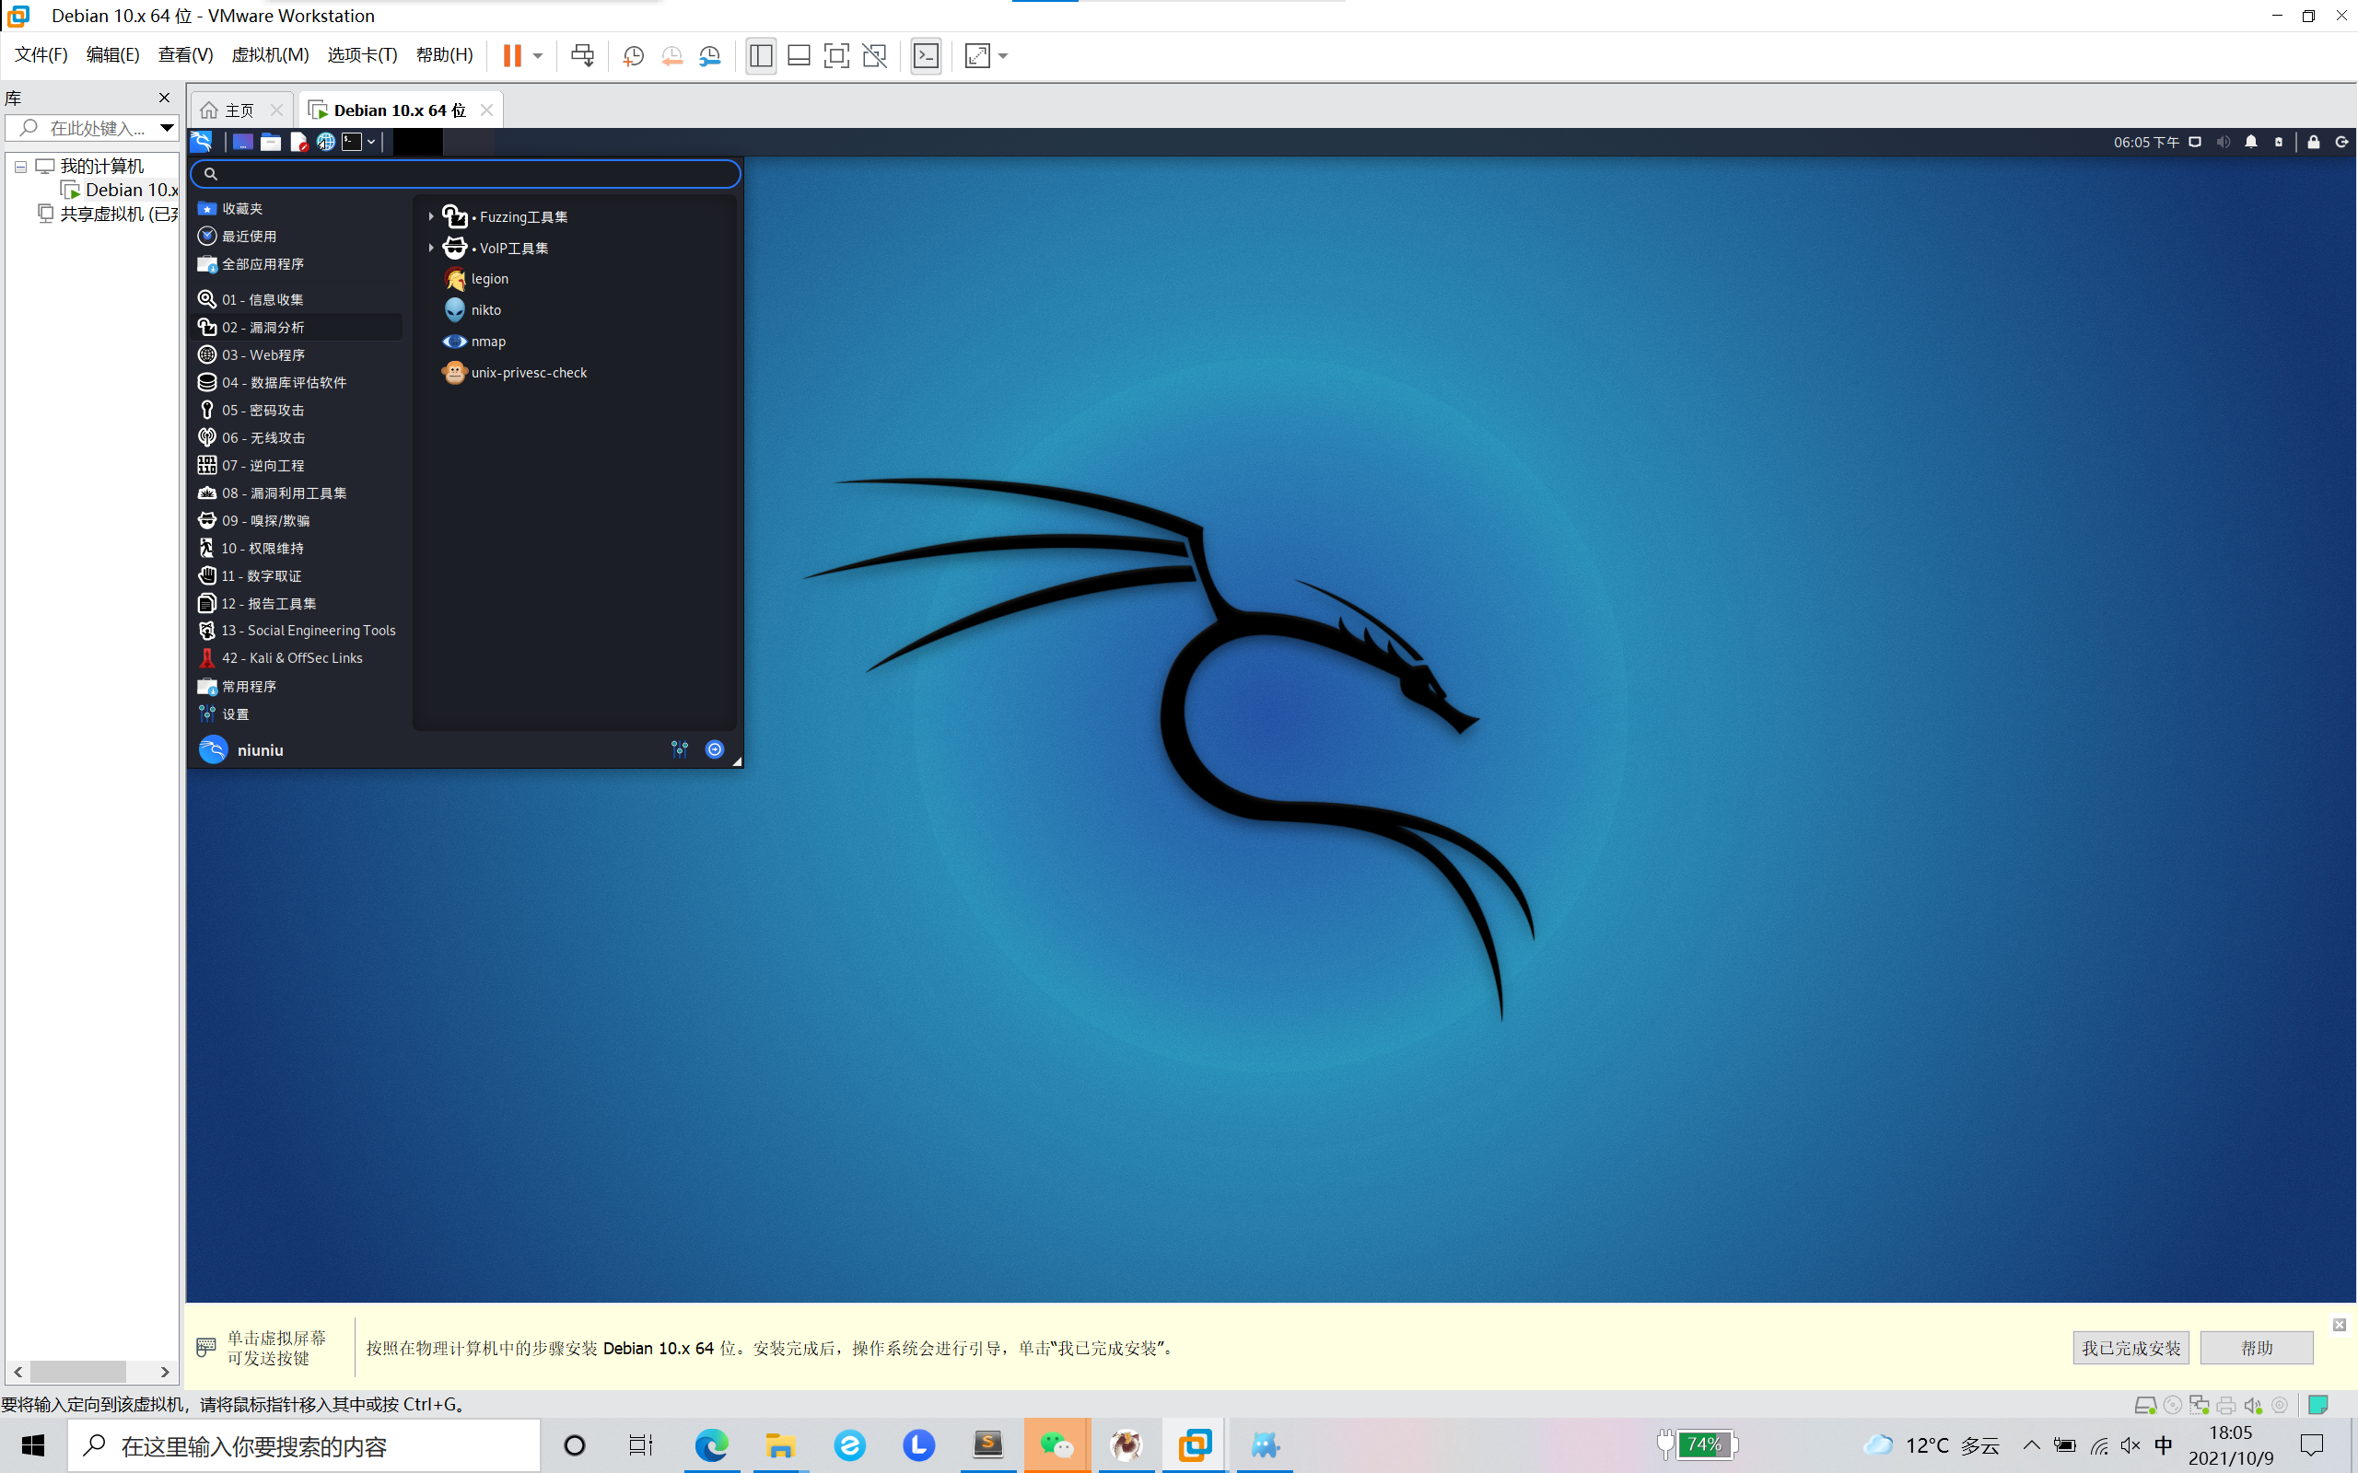The image size is (2358, 1473).
Task: Click the Kali dragon menu icon
Action: click(x=202, y=142)
